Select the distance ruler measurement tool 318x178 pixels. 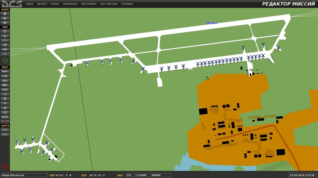coord(5,135)
